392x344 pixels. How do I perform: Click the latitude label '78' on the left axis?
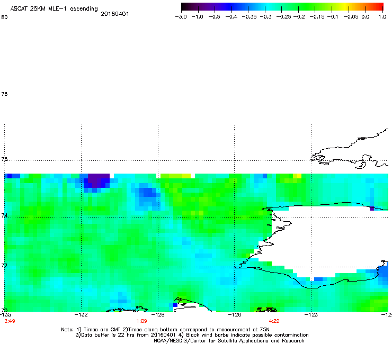4,94
